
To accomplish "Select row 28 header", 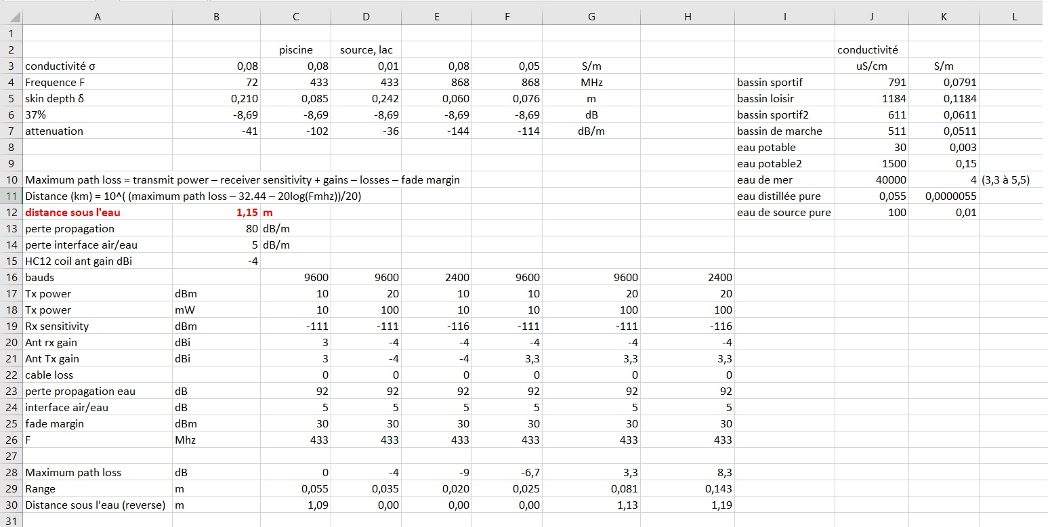I will [11, 473].
